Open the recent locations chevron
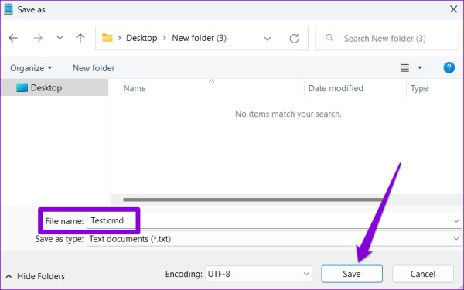464x290 pixels. tap(60, 38)
